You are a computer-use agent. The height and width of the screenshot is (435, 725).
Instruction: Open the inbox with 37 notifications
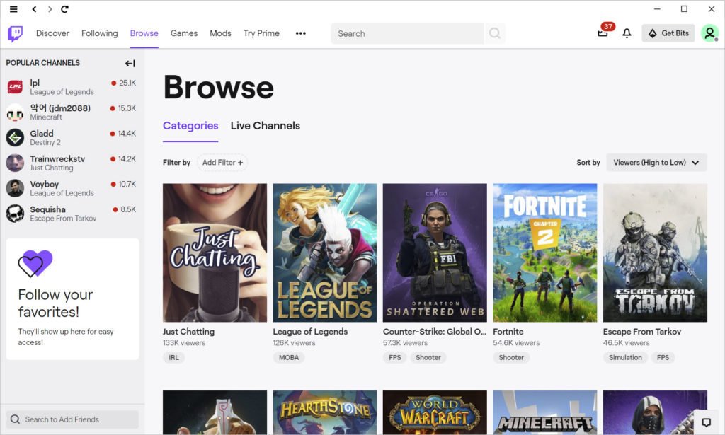coord(603,33)
